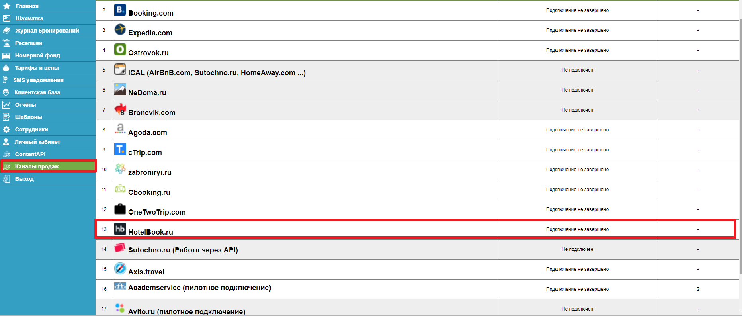Click value 2 in Academservice row
The height and width of the screenshot is (317, 742).
698,289
